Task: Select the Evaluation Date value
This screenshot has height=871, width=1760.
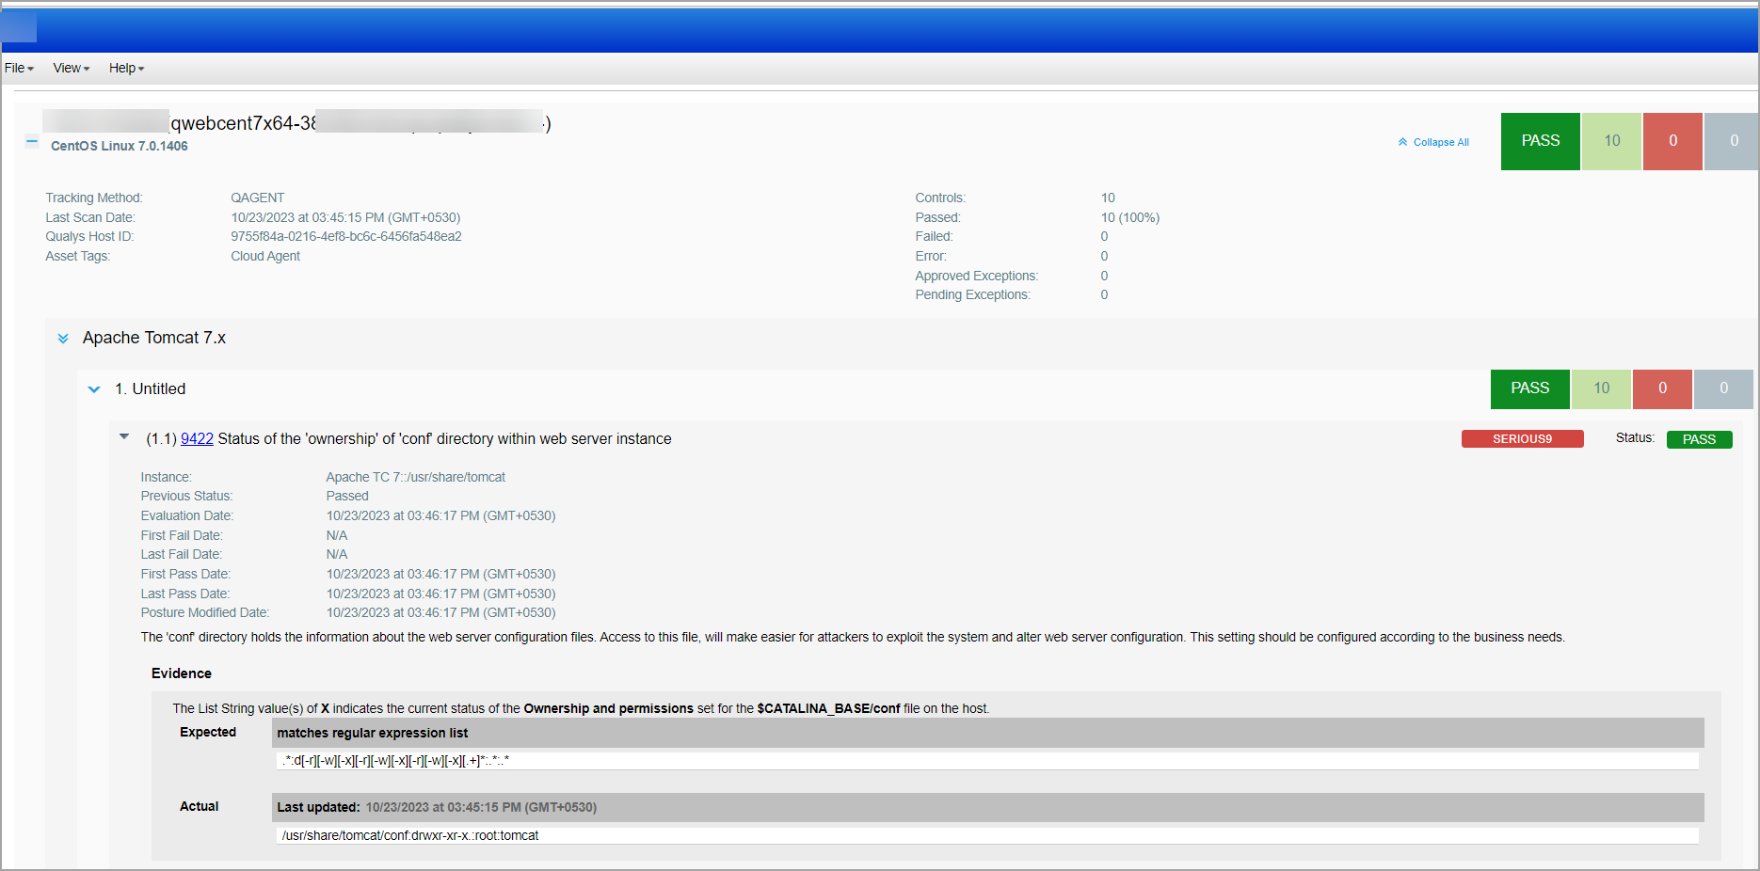Action: coord(440,515)
